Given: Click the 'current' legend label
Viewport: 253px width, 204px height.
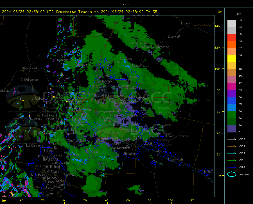Looking at the screenshot, I should 244,174.
